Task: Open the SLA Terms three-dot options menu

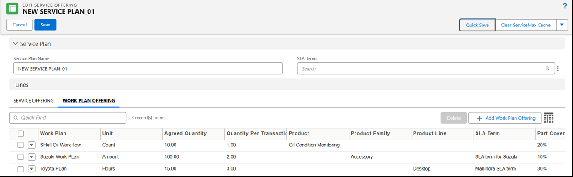Action: click(x=558, y=69)
